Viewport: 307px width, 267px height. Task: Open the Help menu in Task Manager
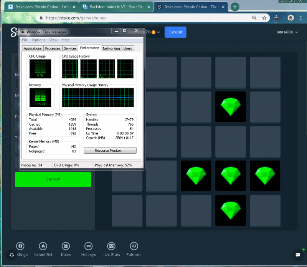[x=65, y=40]
